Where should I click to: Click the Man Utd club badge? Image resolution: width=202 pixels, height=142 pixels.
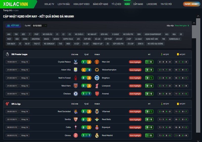97,62
